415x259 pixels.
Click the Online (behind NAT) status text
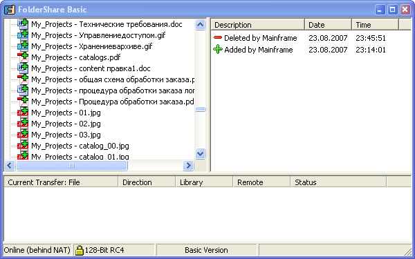tap(37, 250)
